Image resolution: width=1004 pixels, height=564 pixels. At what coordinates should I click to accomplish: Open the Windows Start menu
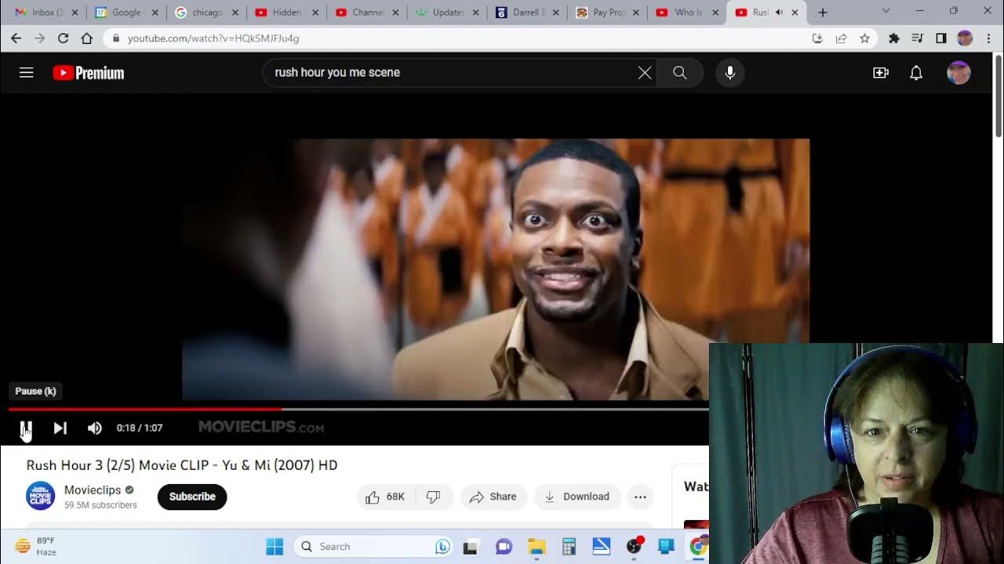[x=275, y=547]
